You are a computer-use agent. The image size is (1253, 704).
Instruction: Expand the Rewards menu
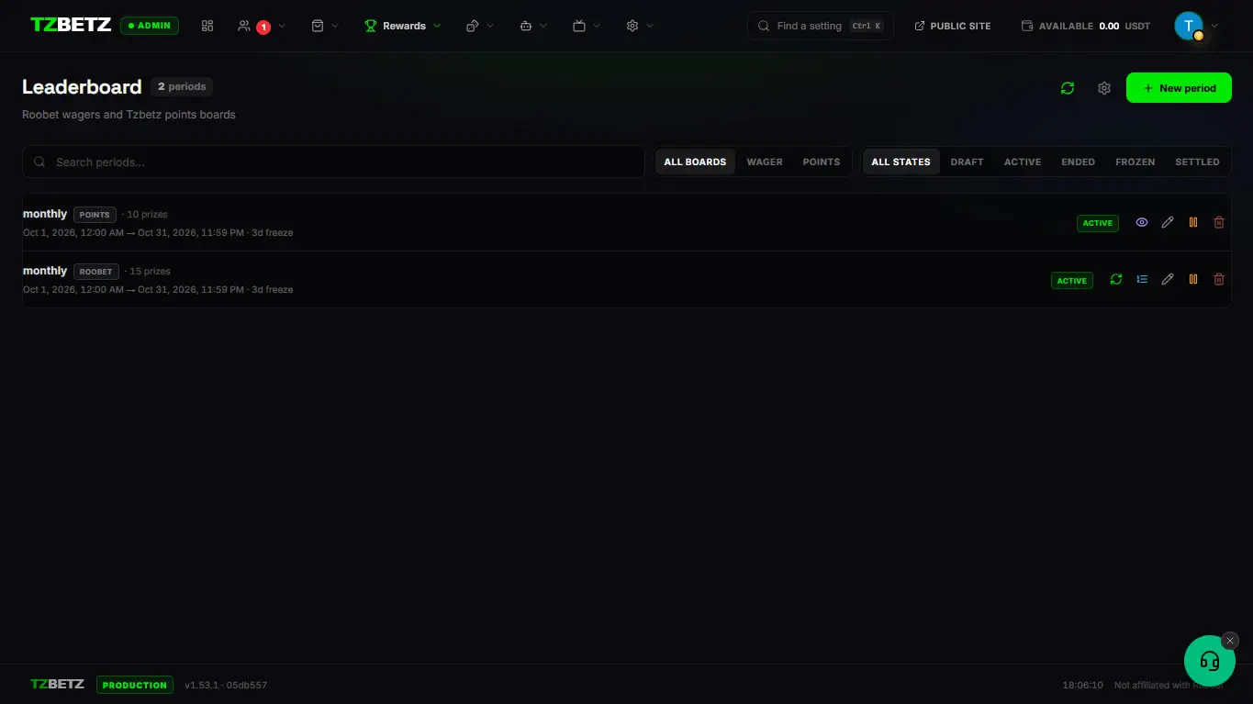coord(403,26)
